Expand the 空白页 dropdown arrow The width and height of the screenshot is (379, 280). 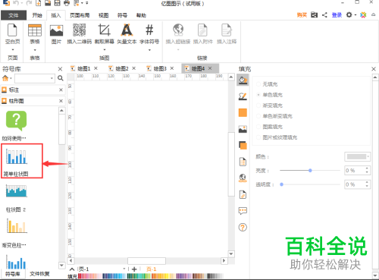[13, 49]
